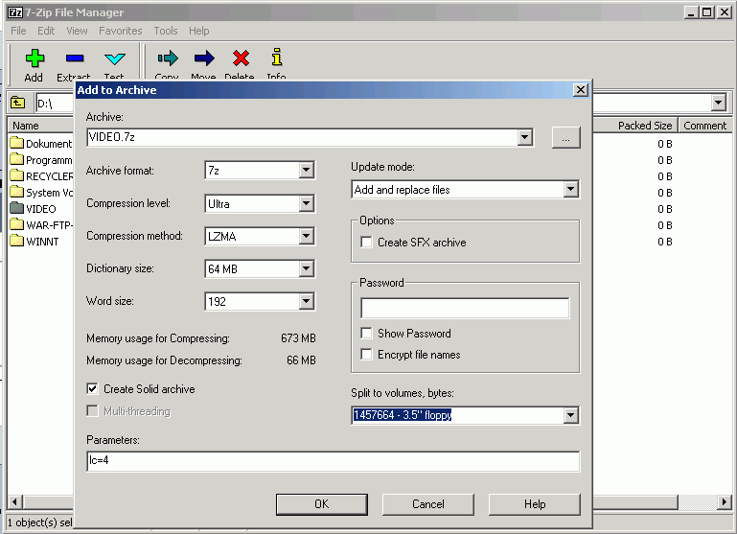
Task: Open the Archive format dropdown
Action: click(x=306, y=170)
